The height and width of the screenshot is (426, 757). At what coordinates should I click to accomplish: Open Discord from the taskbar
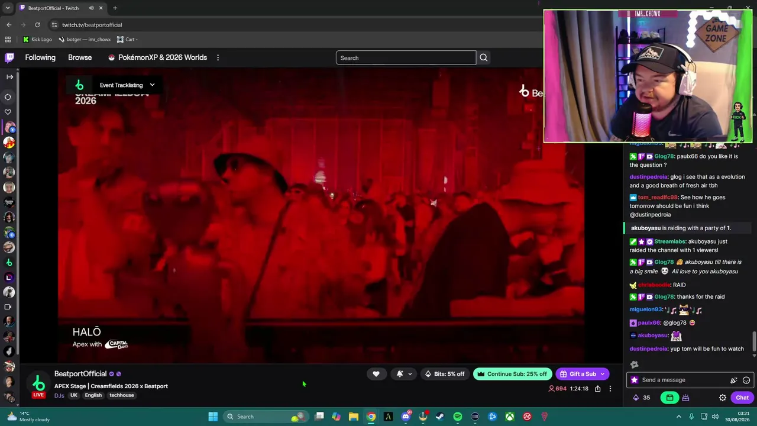(406, 417)
